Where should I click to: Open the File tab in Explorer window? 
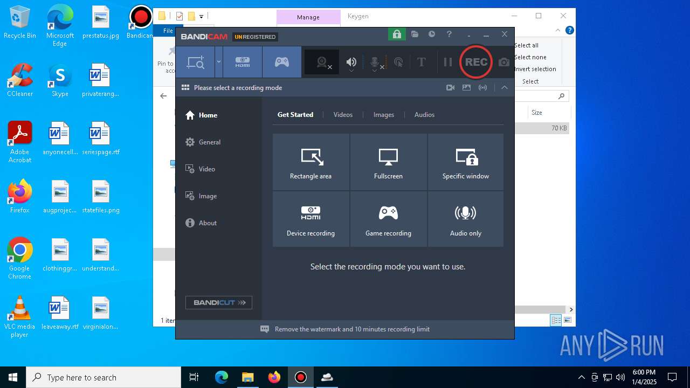[168, 31]
